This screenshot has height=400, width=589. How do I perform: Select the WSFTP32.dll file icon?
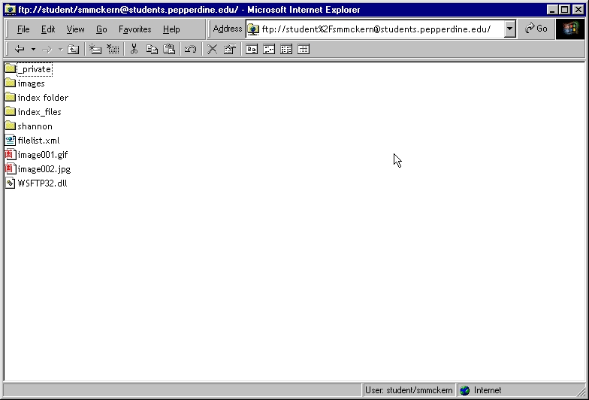[11, 183]
